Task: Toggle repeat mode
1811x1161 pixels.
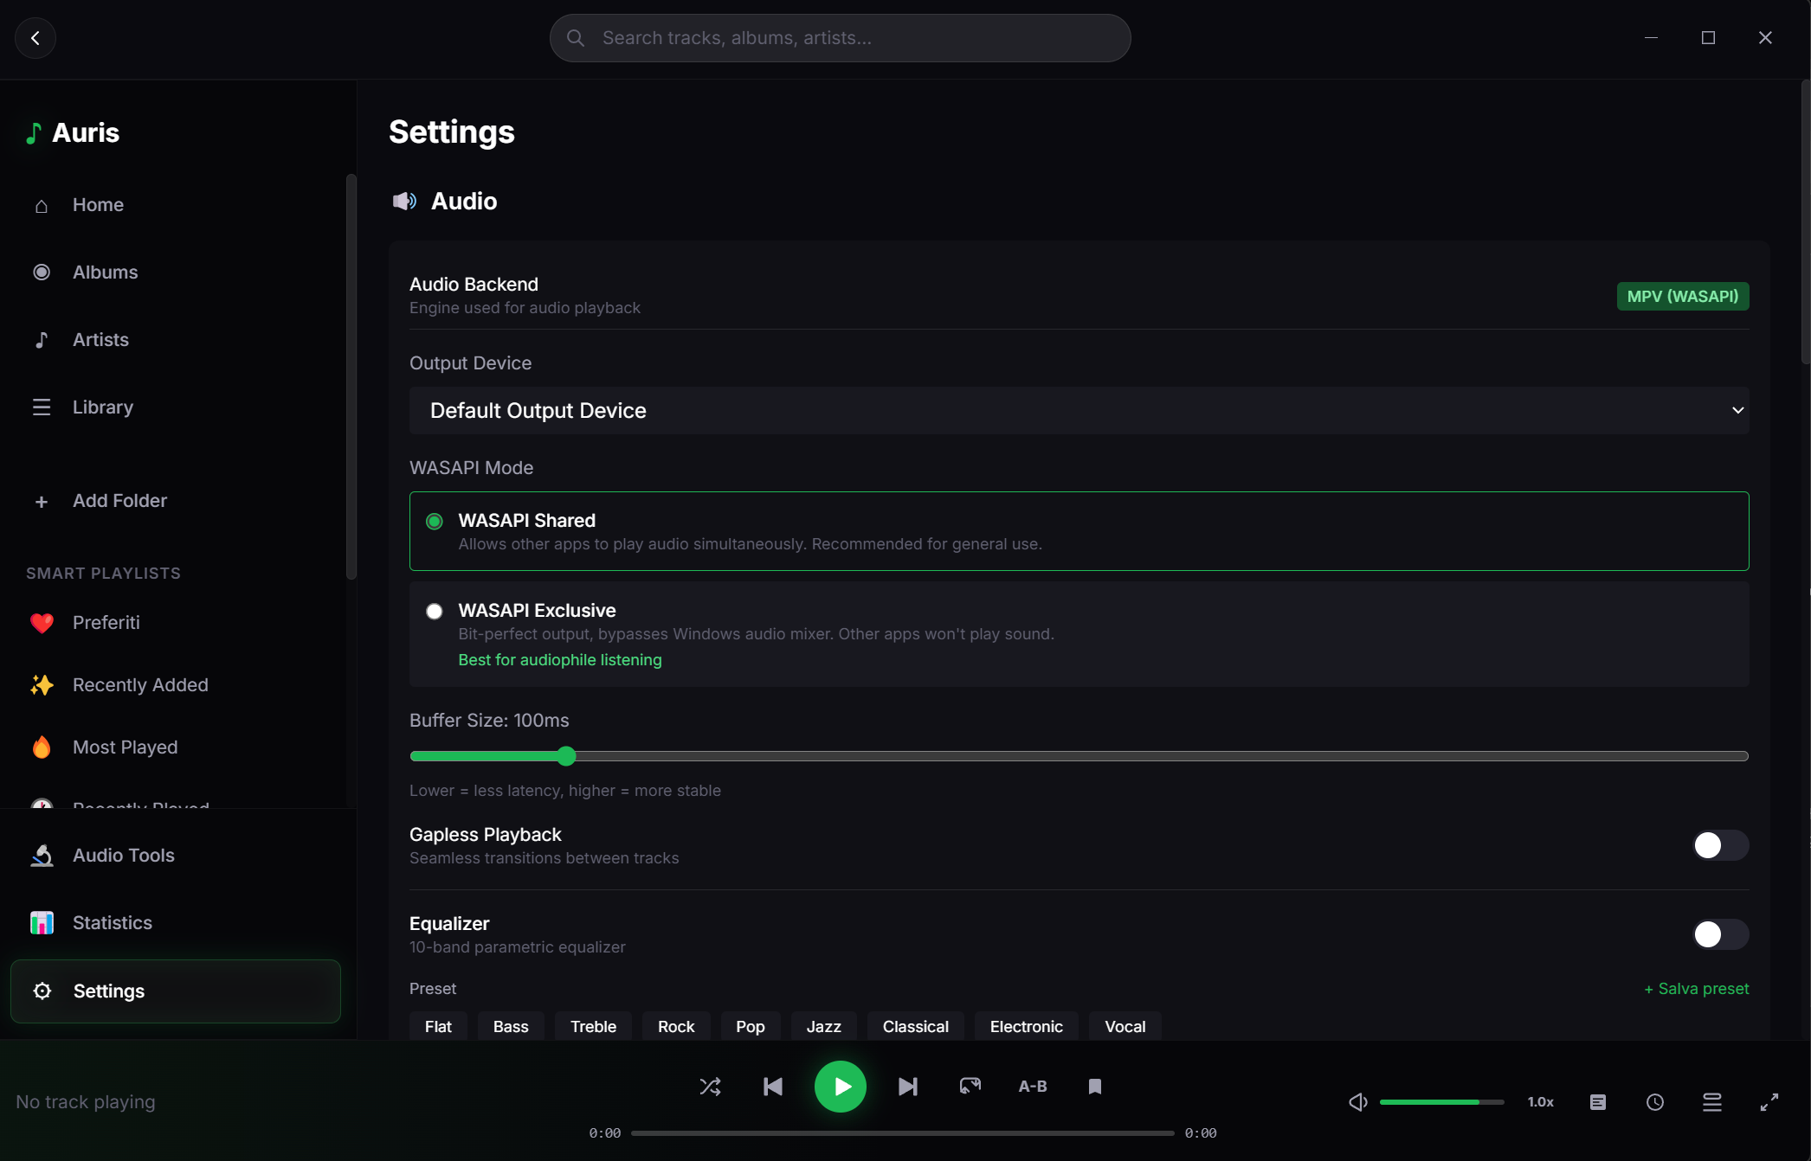Action: [970, 1086]
